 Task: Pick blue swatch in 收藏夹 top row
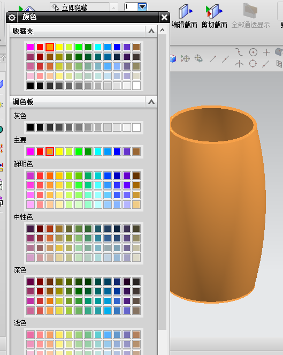117,47
